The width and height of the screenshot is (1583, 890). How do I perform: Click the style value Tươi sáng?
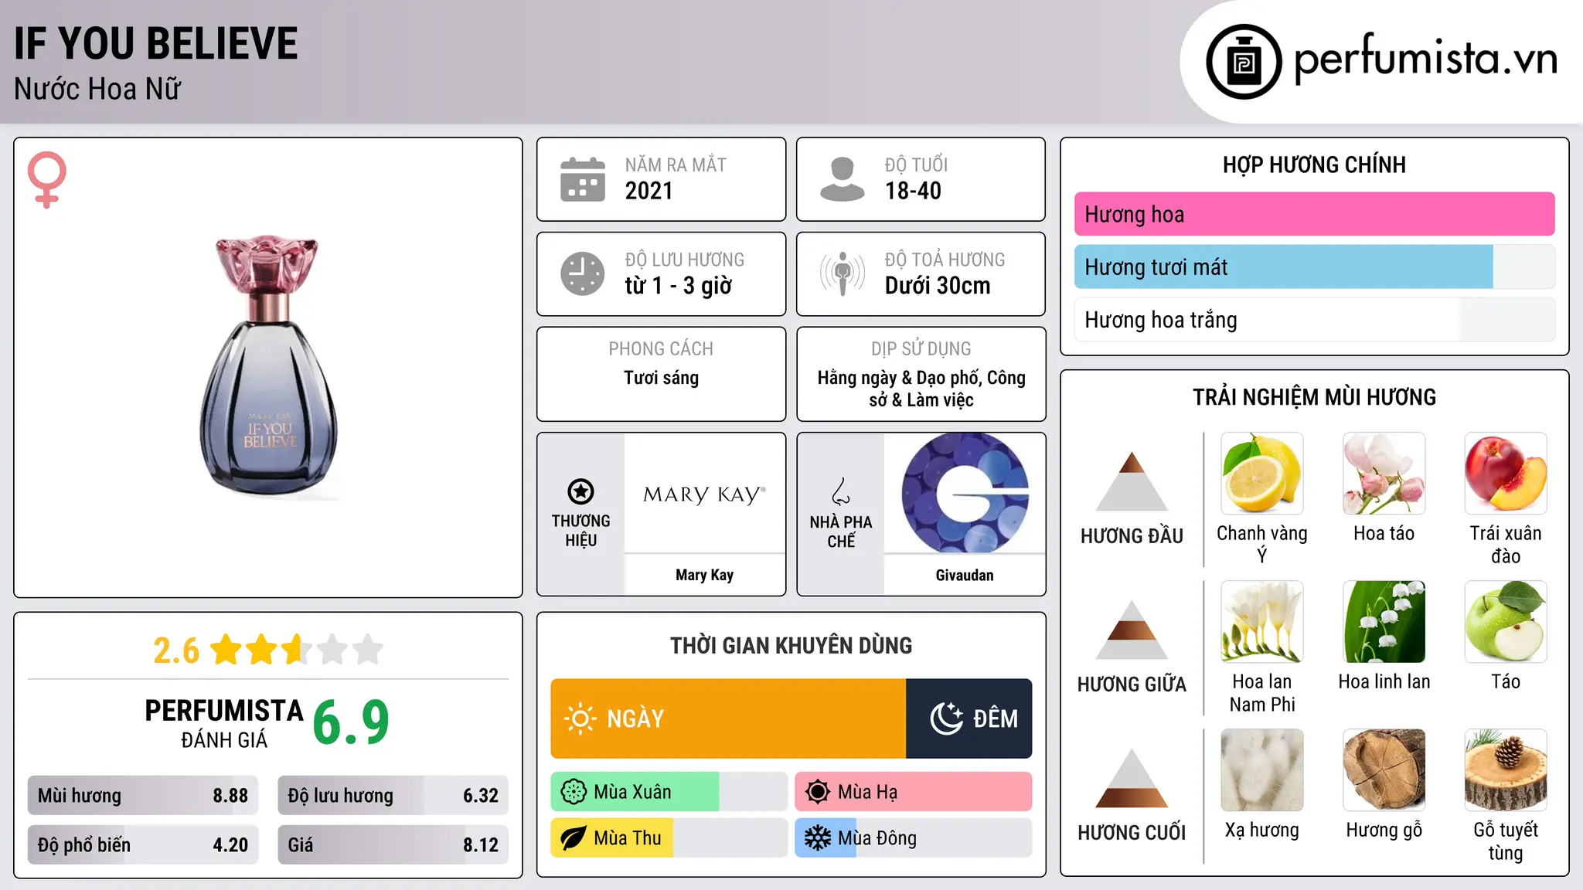661,378
